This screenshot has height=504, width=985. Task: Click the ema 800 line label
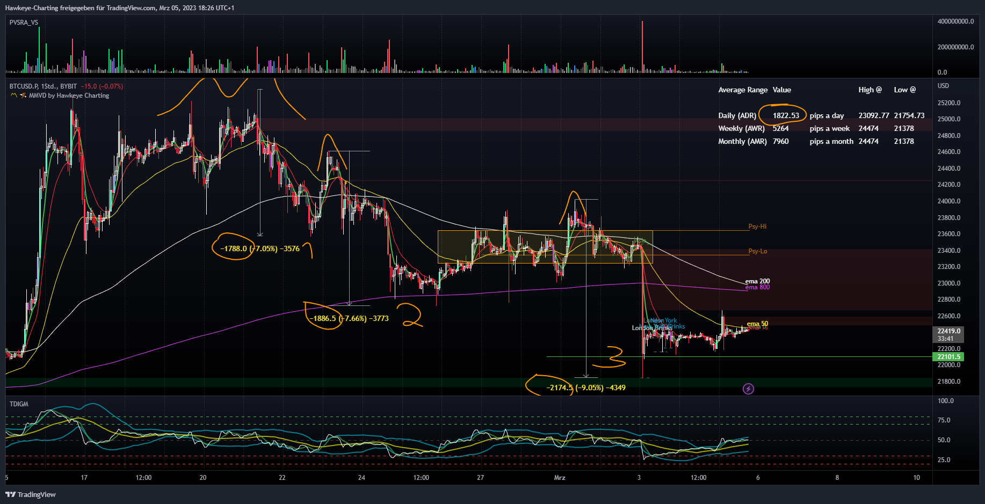pos(757,287)
